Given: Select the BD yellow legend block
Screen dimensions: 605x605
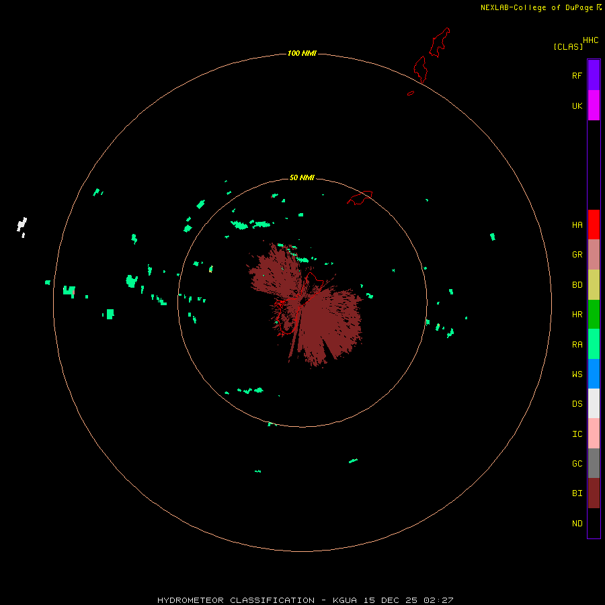Looking at the screenshot, I should click(x=594, y=285).
